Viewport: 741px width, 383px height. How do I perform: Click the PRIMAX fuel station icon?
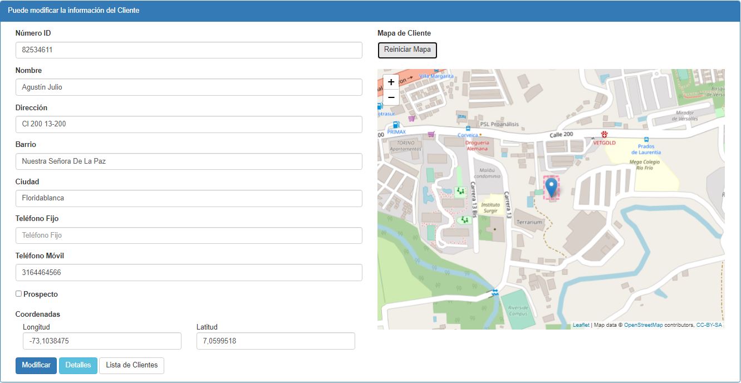pos(396,125)
